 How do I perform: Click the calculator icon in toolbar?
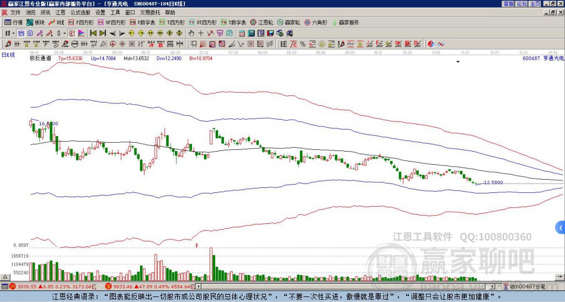point(252,34)
